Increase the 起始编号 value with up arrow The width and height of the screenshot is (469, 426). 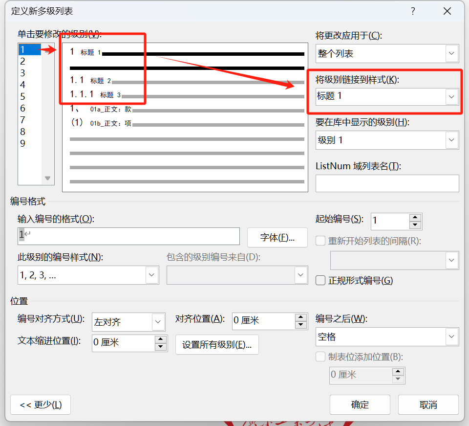click(x=415, y=218)
